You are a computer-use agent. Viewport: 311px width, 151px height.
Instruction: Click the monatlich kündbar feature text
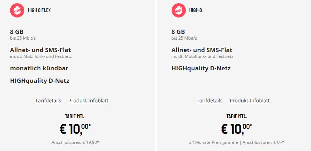[39, 69]
